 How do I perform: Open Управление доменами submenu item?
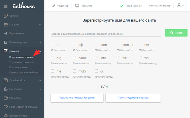click(x=21, y=62)
